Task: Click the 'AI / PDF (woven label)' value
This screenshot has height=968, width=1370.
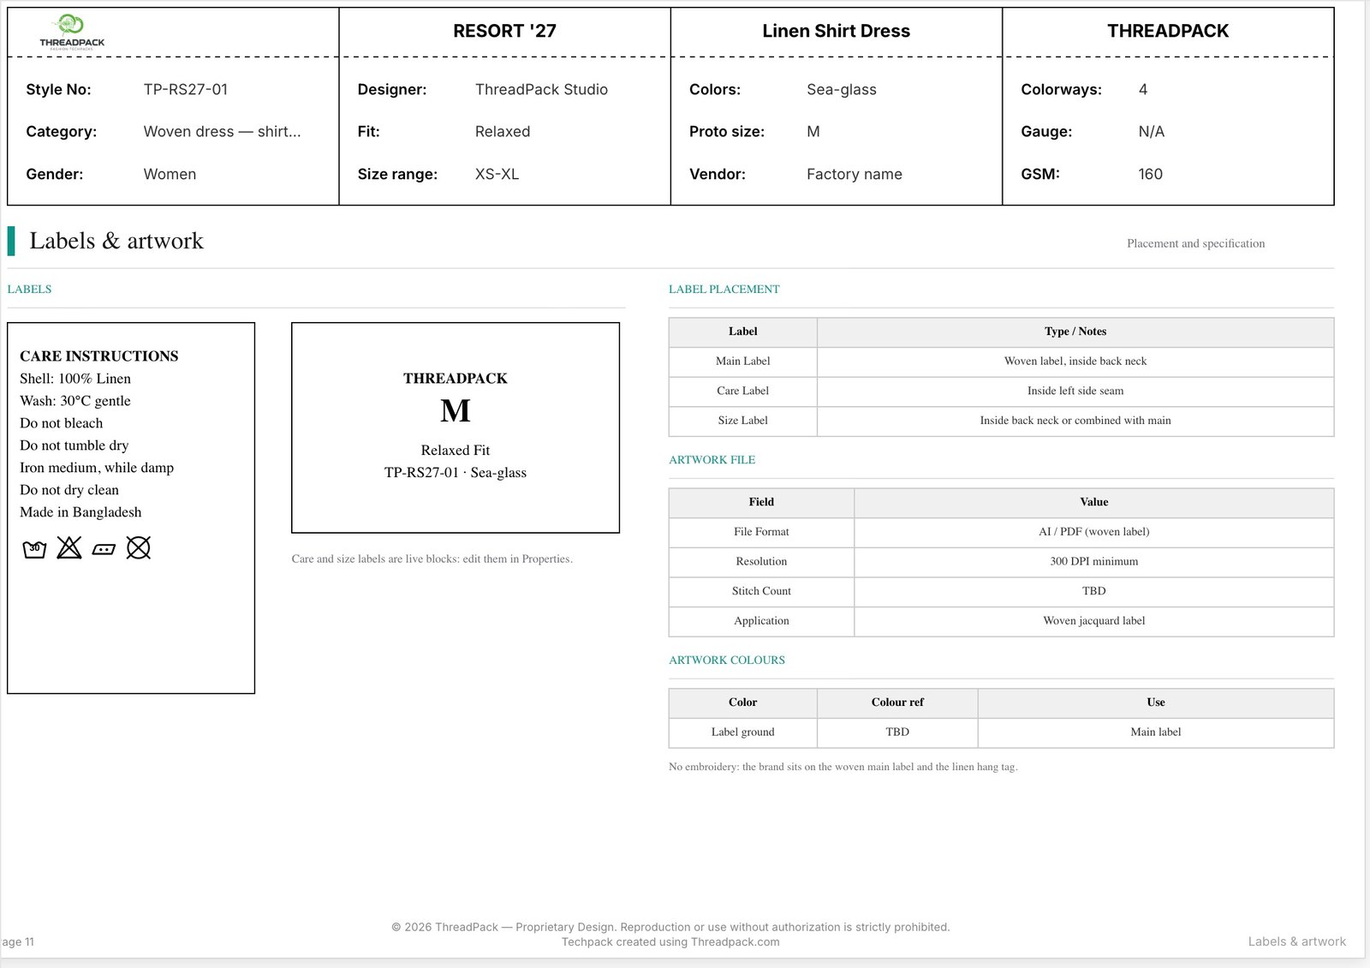Action: (1093, 532)
